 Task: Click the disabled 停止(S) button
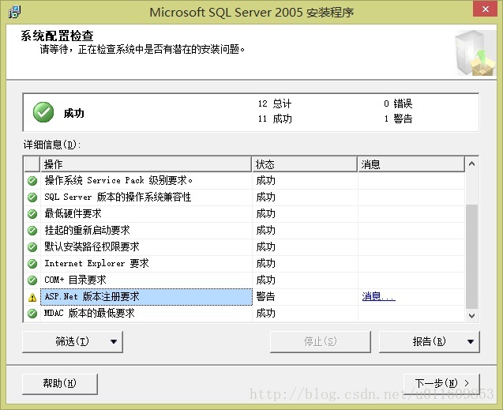[320, 341]
